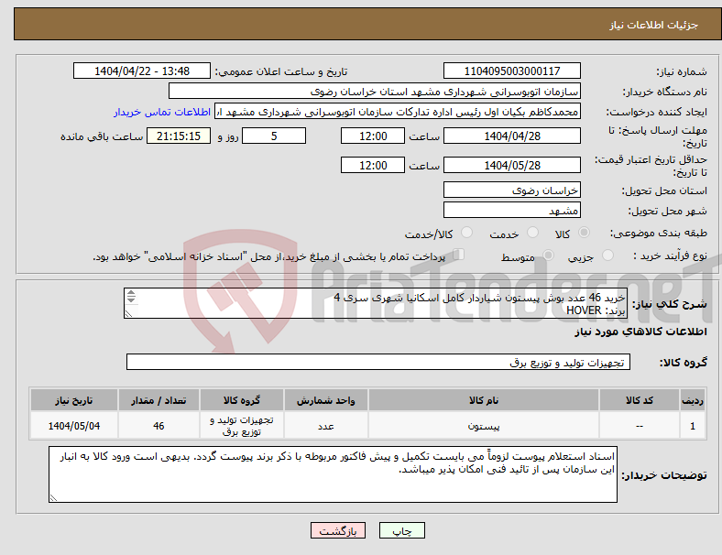Select the کالا radio button
The width and height of the screenshot is (722, 555).
(584, 233)
